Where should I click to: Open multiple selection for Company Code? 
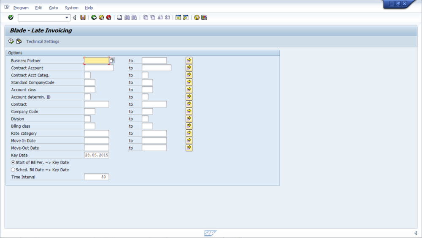pyautogui.click(x=189, y=111)
